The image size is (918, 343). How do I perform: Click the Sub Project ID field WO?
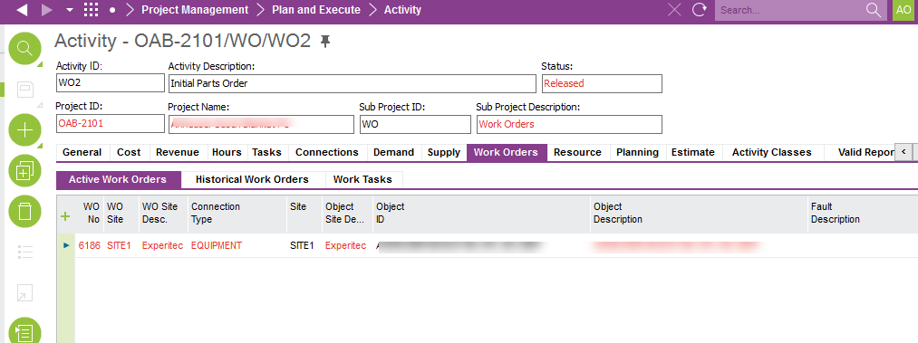415,124
